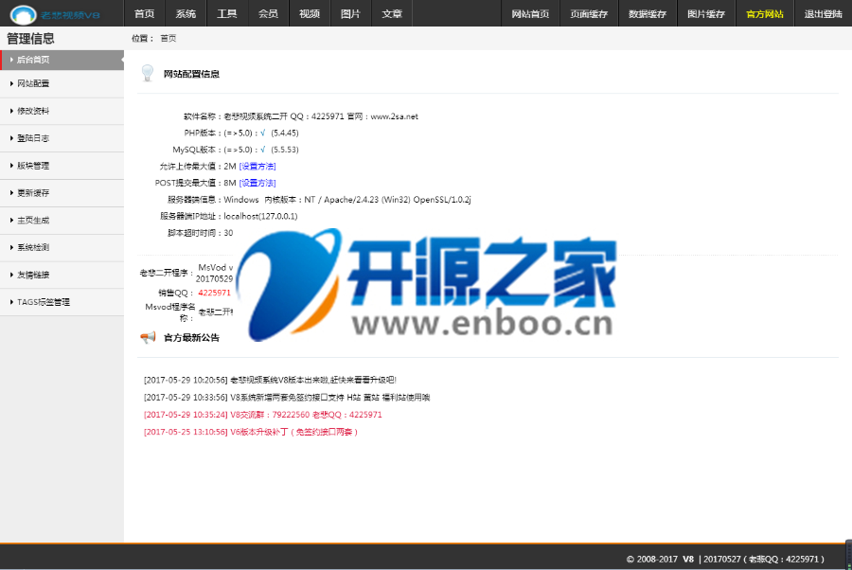
Task: Click the 管理信息 sidebar heading
Action: tap(30, 39)
